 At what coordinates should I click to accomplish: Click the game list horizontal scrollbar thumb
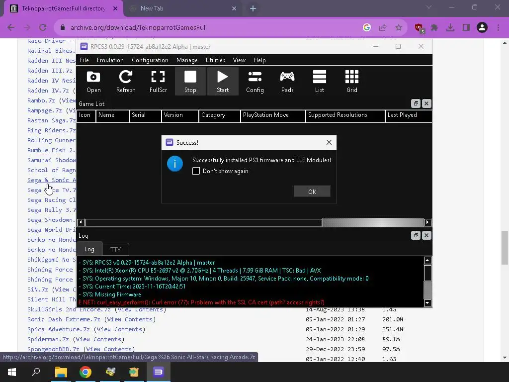(203, 222)
